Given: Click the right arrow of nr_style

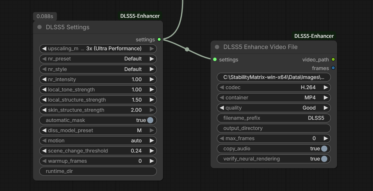Looking at the screenshot, I should [152, 69].
